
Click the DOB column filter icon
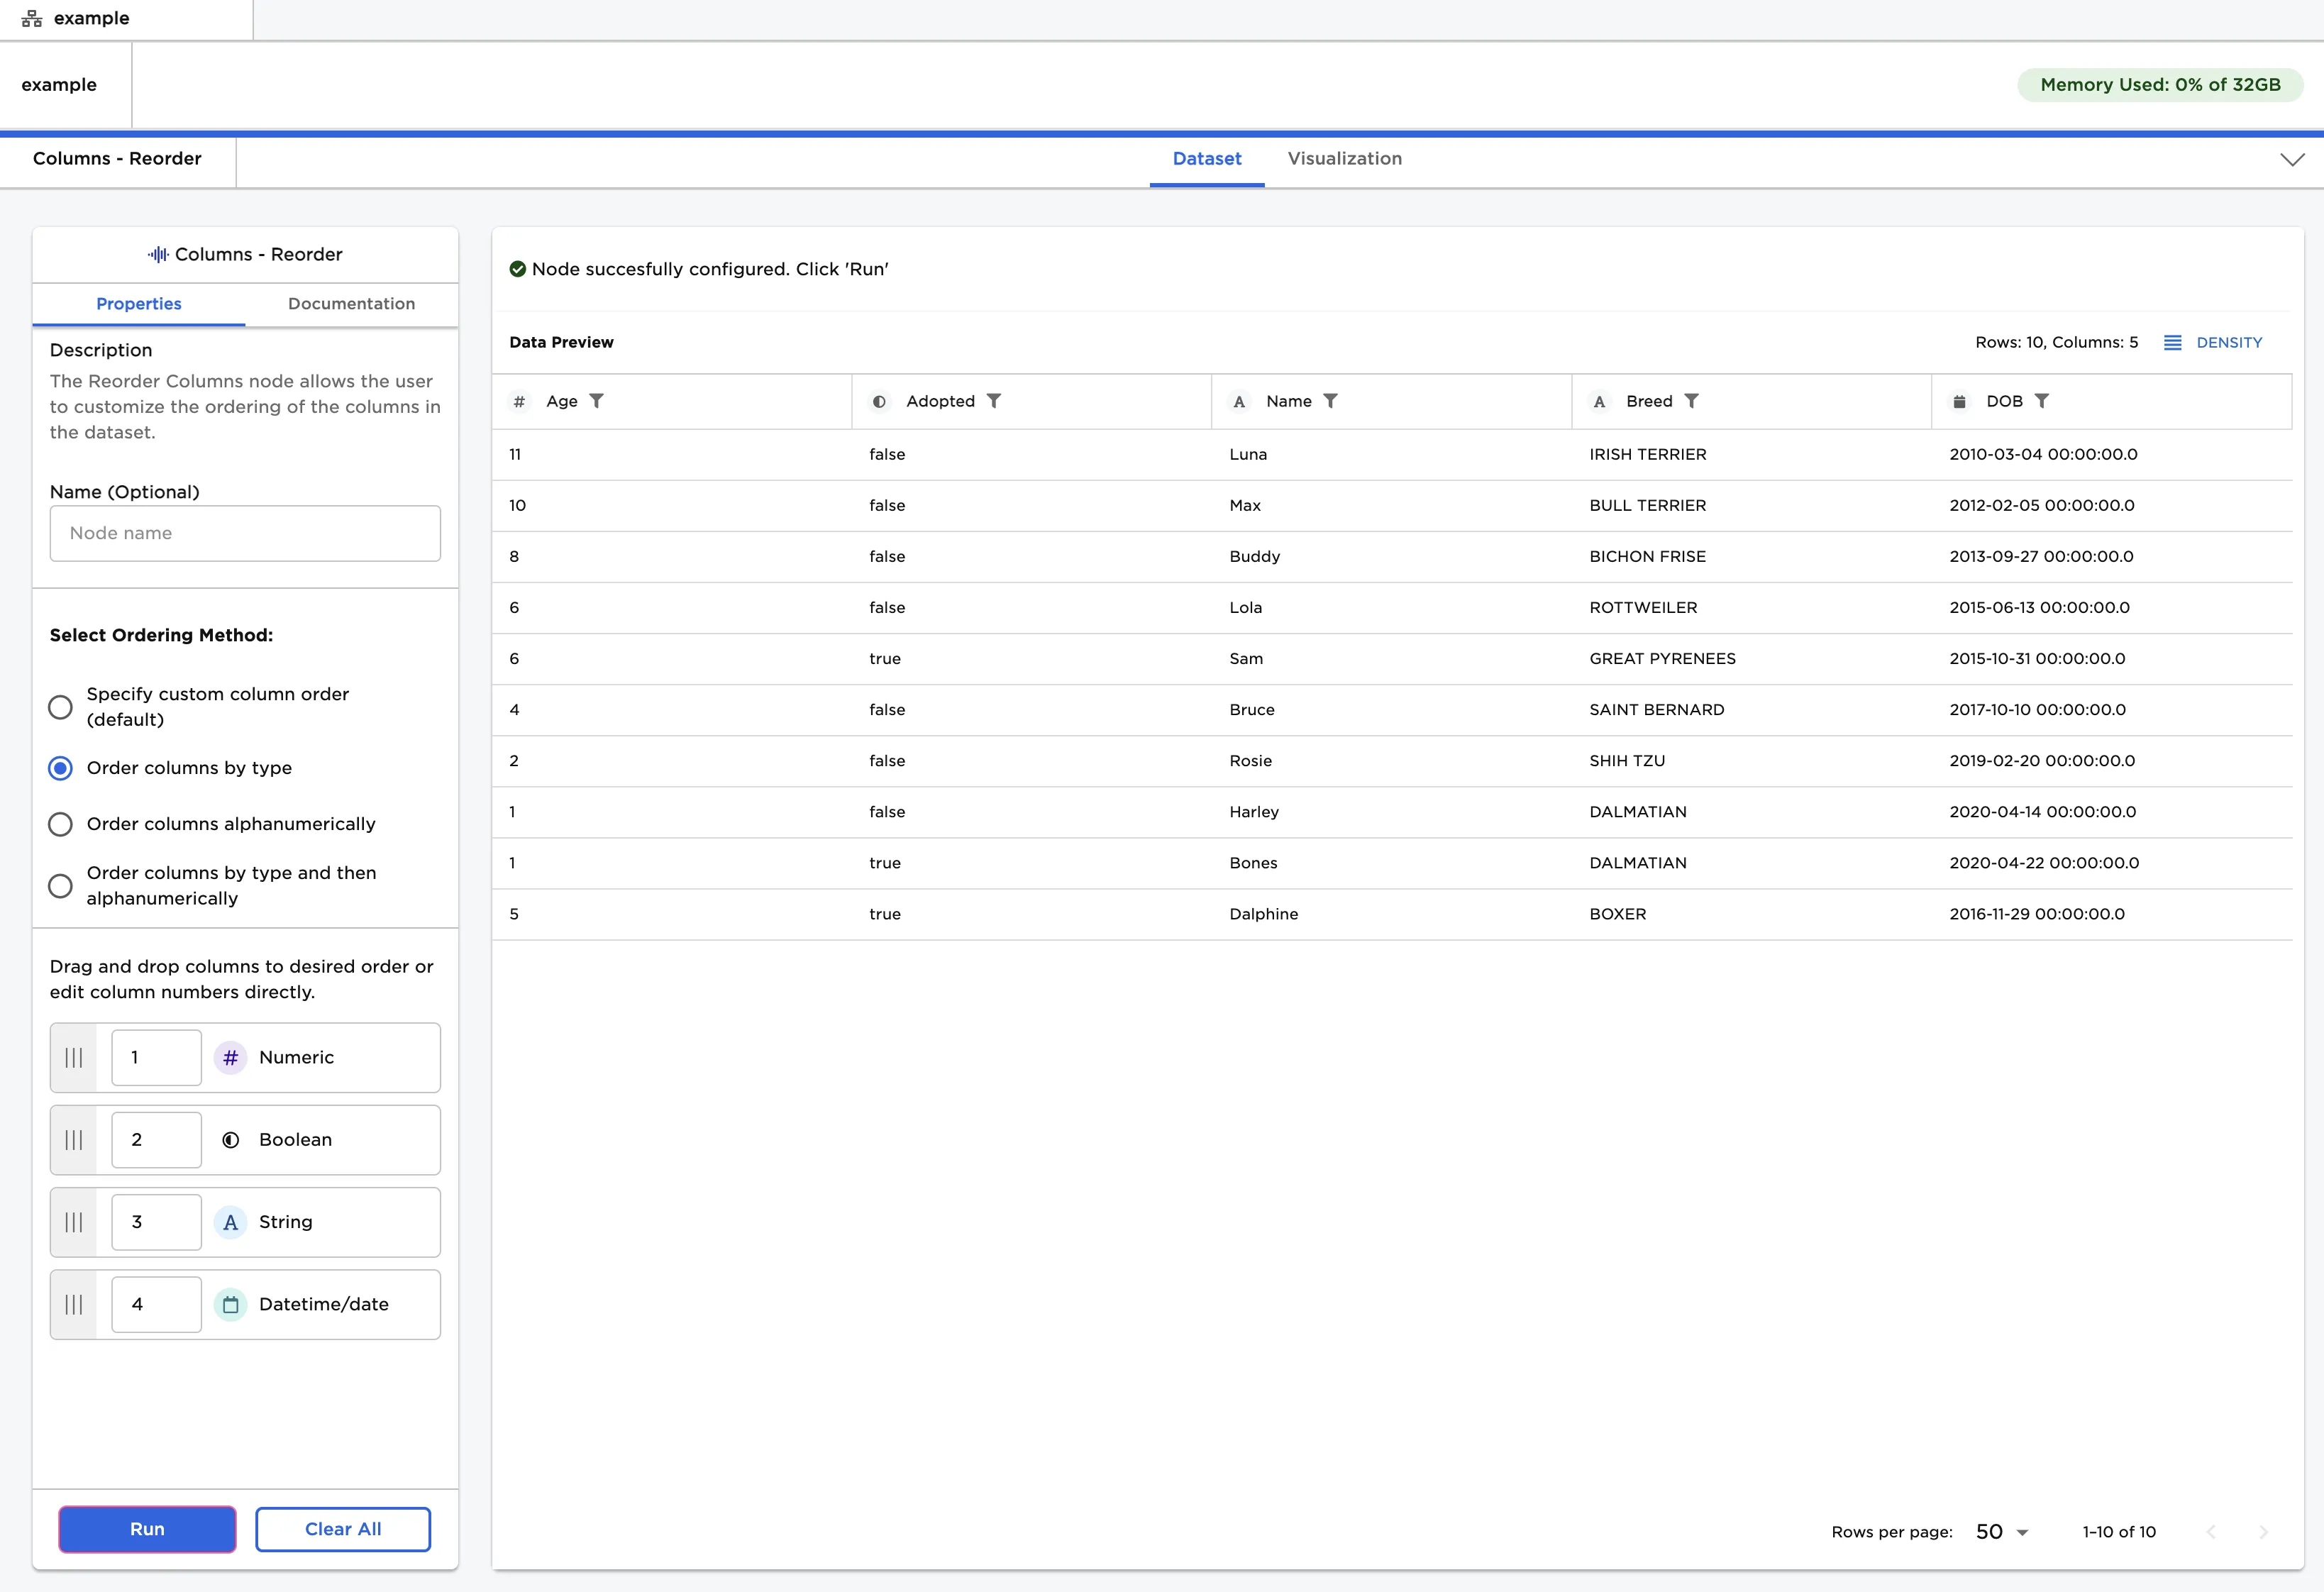(2042, 401)
